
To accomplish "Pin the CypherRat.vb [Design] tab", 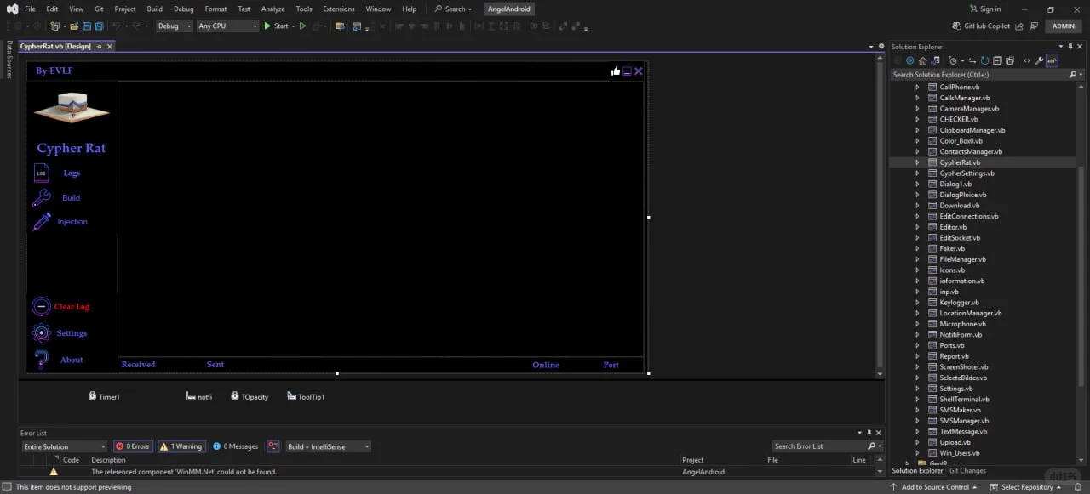I will pos(99,47).
